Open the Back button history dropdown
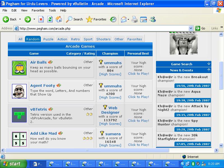Image resolution: width=224 pixels, height=168 pixels. point(20,19)
